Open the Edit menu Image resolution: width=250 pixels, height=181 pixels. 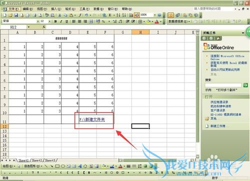(27, 9)
